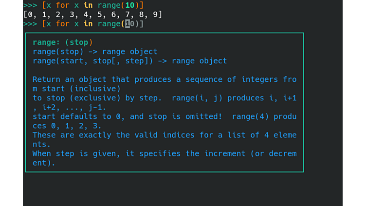Viewport: 366px width, 206px height.
Task: Click the bold "stop" parameter in the tooltip header
Action: pyautogui.click(x=79, y=42)
